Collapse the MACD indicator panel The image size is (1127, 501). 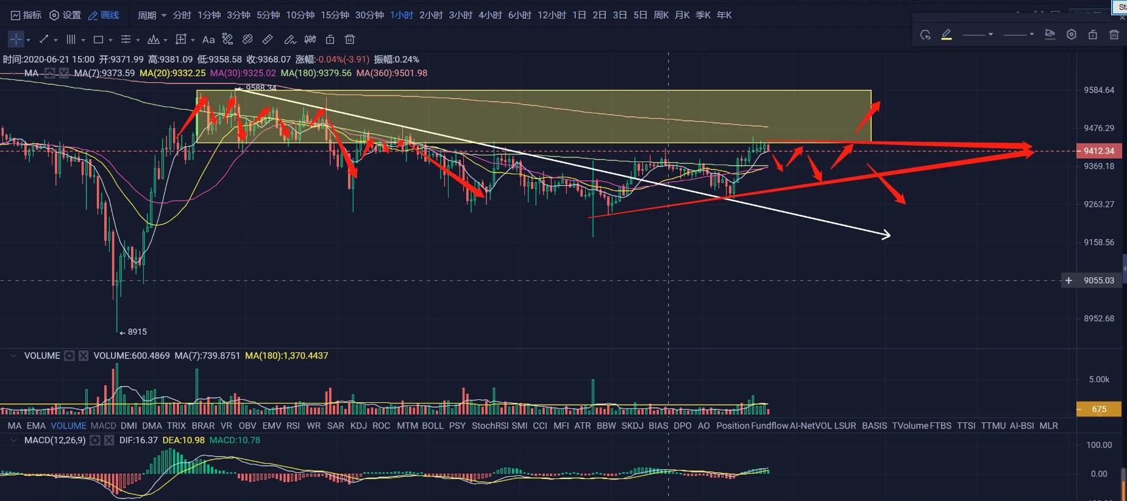point(13,440)
